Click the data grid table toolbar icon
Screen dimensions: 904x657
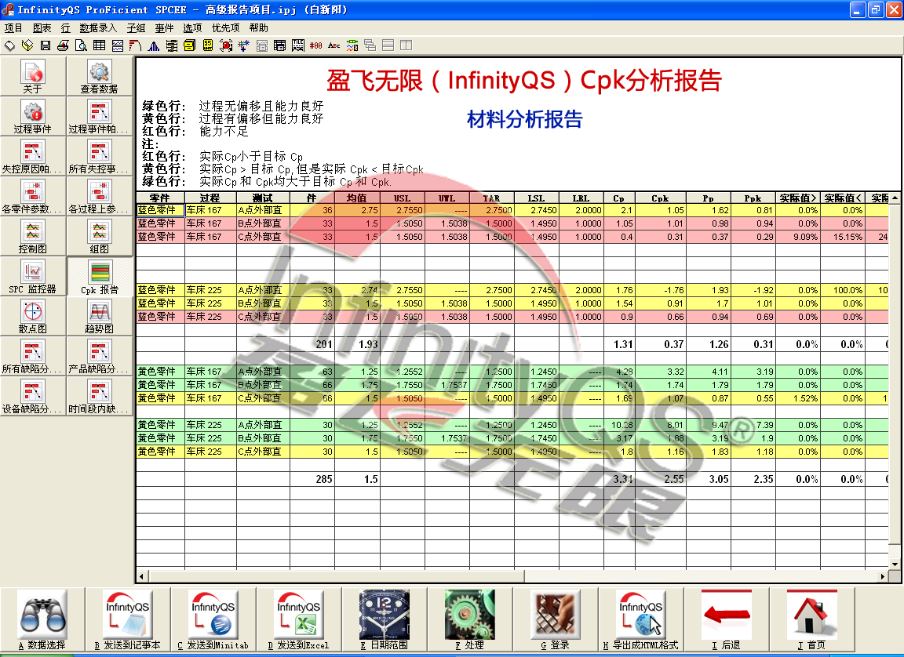(x=99, y=45)
